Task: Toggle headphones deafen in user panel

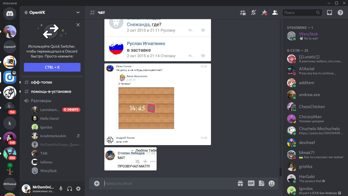Action: [x=70, y=189]
